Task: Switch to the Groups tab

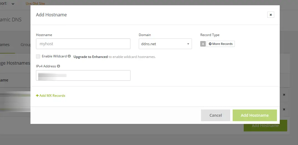Action: click(25, 45)
